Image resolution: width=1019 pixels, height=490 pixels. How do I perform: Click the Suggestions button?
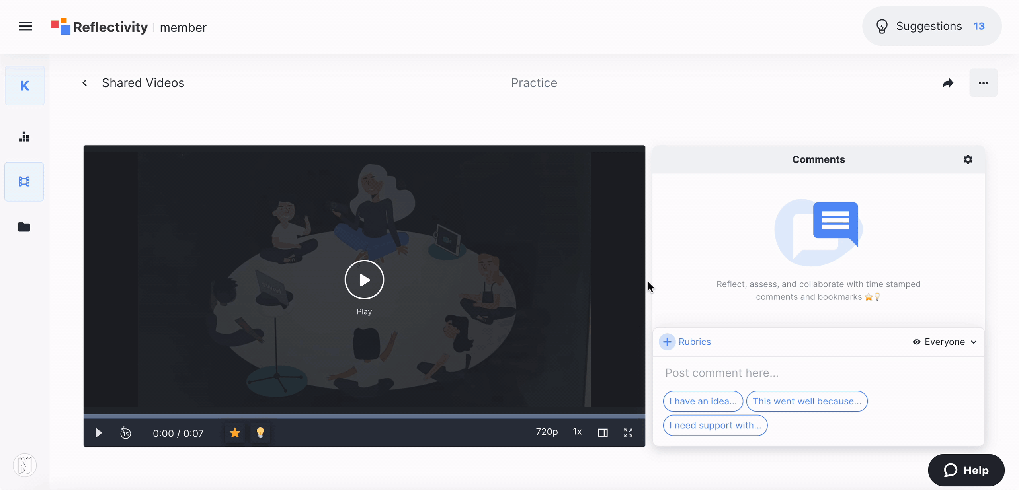[931, 26]
